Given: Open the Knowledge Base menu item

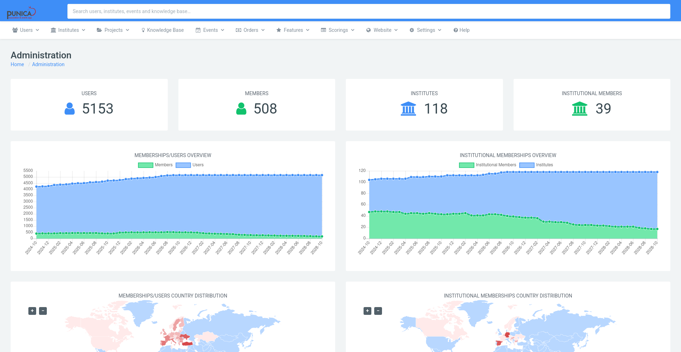Looking at the screenshot, I should tap(162, 30).
